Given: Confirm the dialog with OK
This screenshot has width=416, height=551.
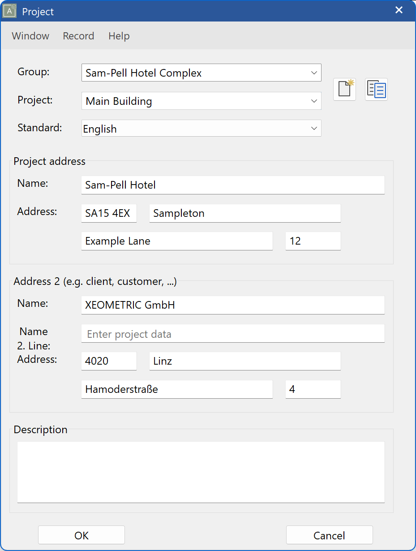Looking at the screenshot, I should pyautogui.click(x=81, y=535).
